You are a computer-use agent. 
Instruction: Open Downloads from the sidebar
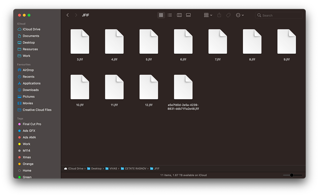coord(31,90)
